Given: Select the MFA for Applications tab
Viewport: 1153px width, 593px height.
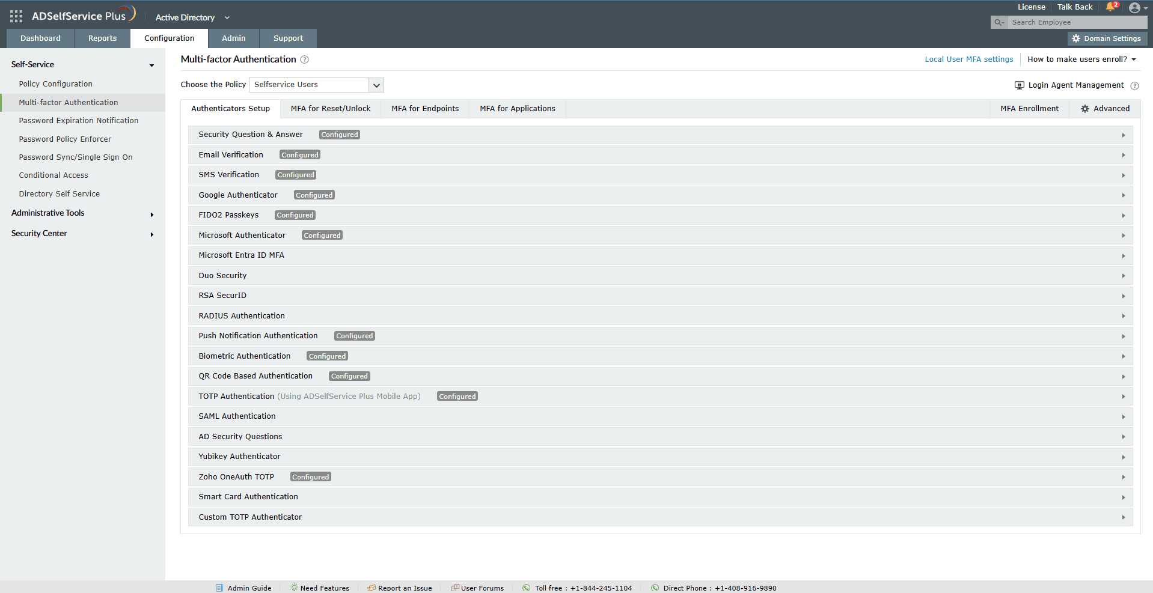Looking at the screenshot, I should pyautogui.click(x=518, y=109).
